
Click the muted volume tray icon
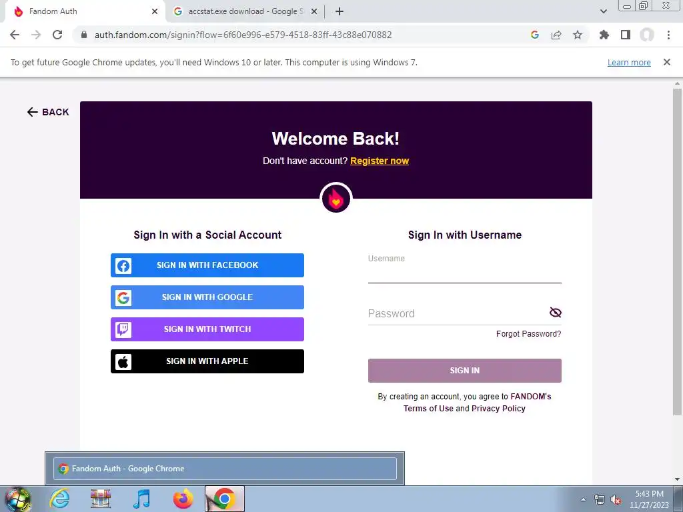(x=616, y=500)
